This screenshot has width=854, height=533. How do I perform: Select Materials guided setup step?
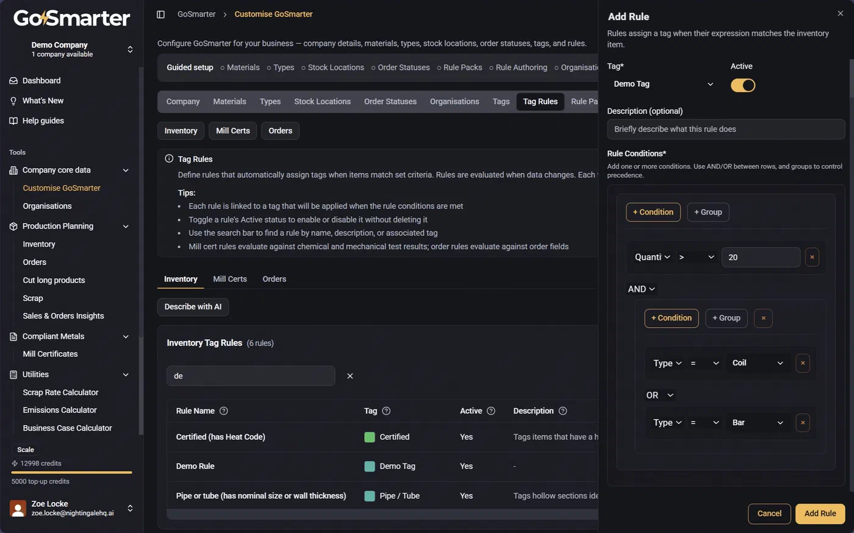coord(240,68)
